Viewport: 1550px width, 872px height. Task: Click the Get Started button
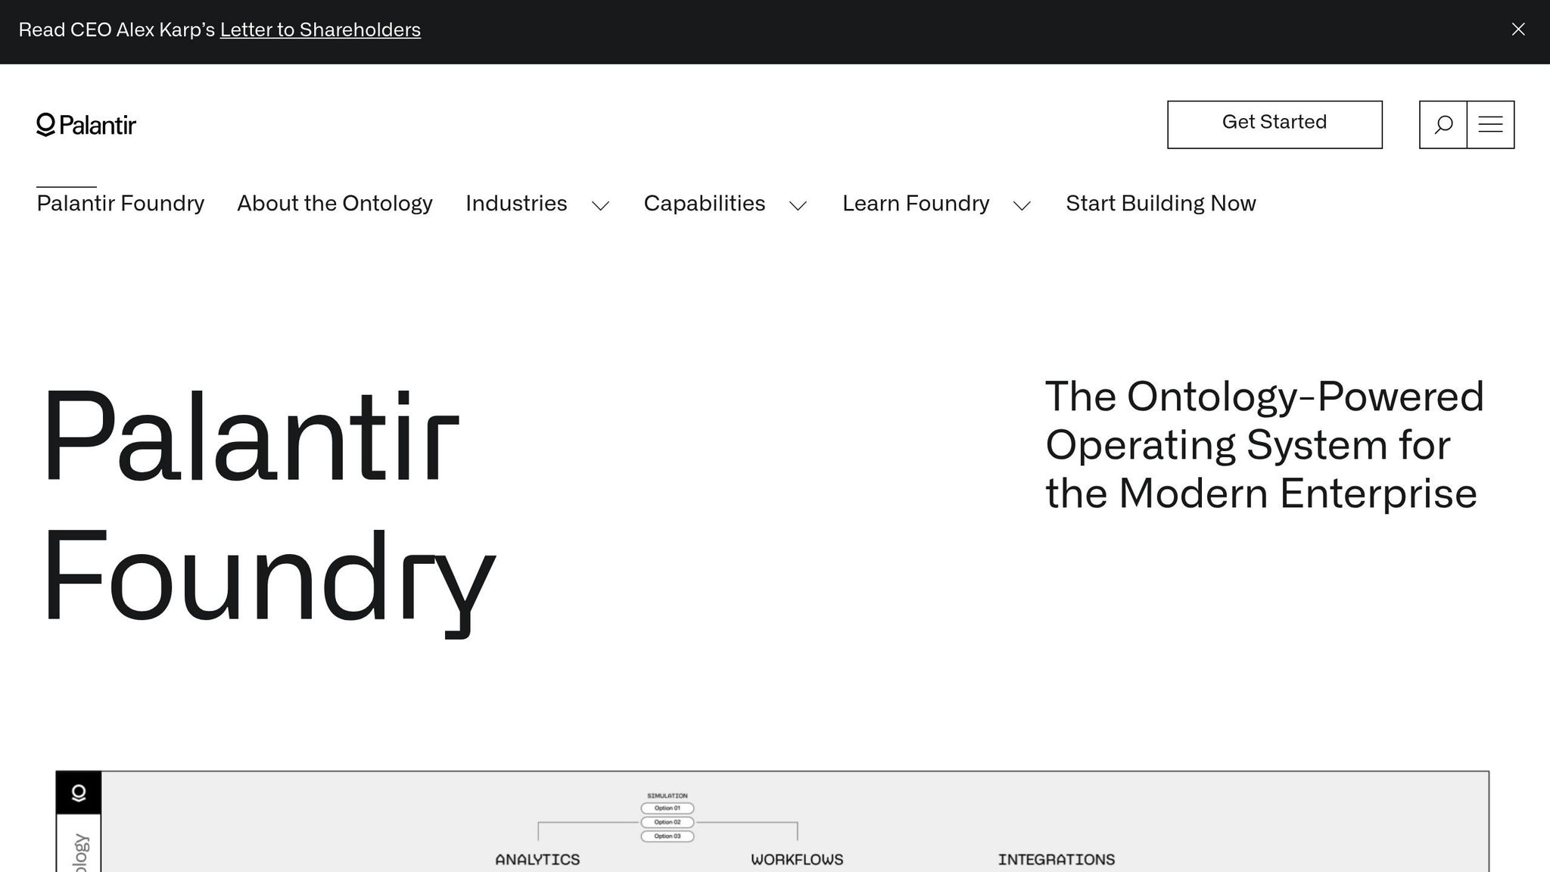point(1275,125)
